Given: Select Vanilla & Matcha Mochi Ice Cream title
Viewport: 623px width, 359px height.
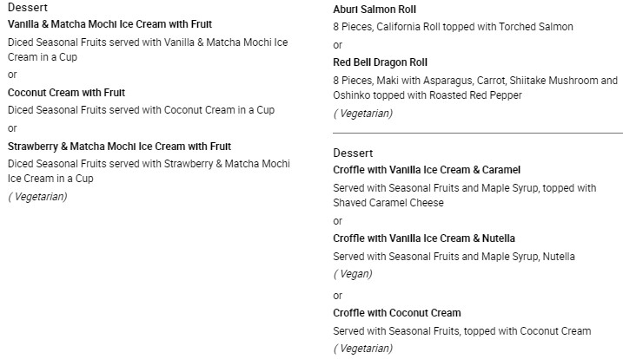Looking at the screenshot, I should click(109, 24).
